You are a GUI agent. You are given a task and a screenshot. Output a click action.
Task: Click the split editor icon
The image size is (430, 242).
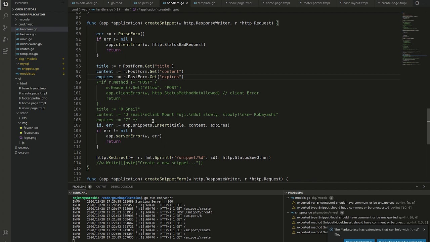click(417, 3)
